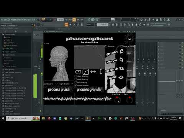Click the highlighted orange toolbar button in top row
This screenshot has height=138, width=184.
click(74, 20)
